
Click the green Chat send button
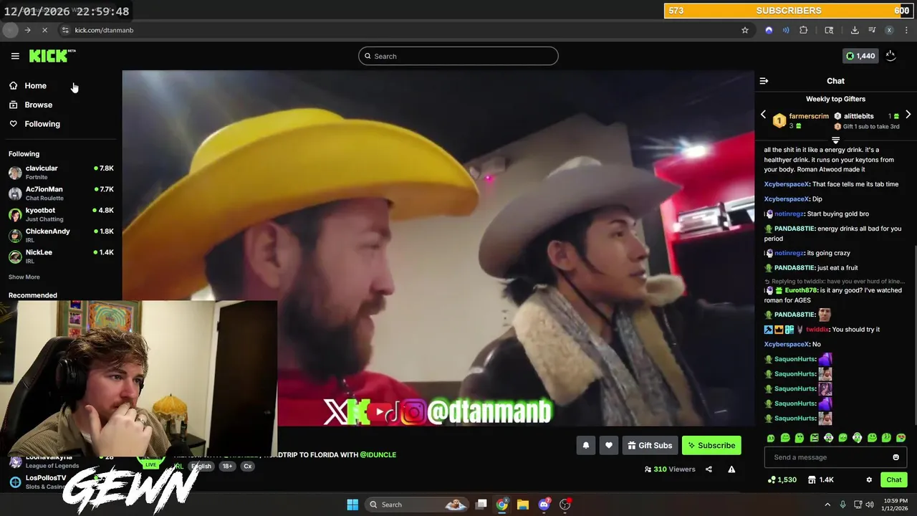[x=893, y=479]
